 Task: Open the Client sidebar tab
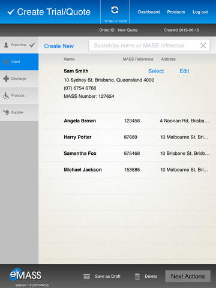pos(19,62)
